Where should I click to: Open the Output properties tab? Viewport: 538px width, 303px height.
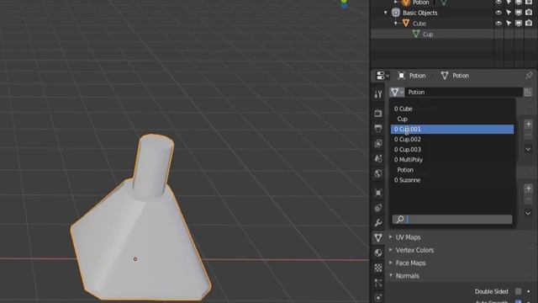(x=378, y=129)
